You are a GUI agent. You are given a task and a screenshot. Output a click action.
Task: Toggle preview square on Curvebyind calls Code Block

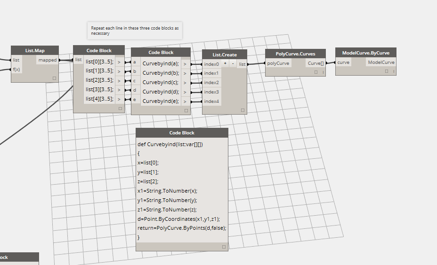tap(186, 110)
